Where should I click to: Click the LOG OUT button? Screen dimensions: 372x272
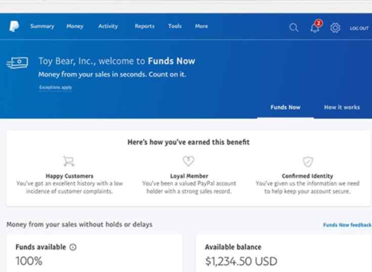click(359, 28)
